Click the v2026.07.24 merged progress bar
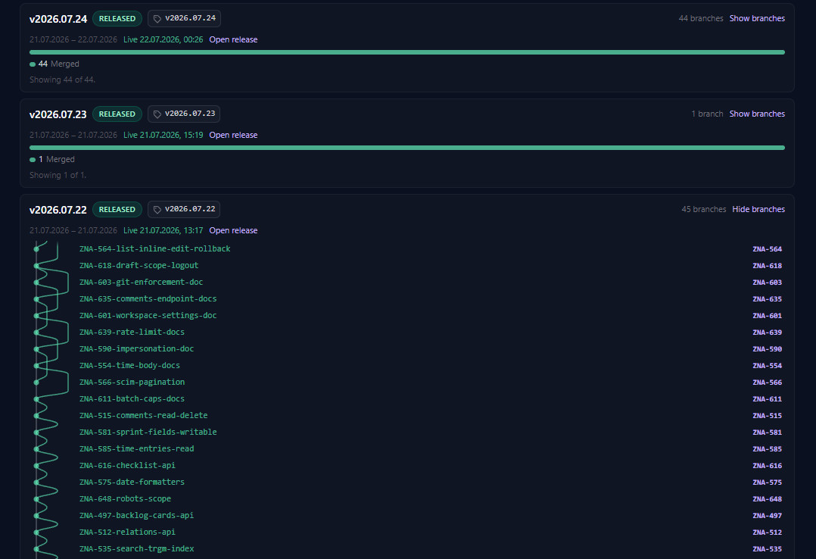Screen dimensions: 816x559 [407, 52]
